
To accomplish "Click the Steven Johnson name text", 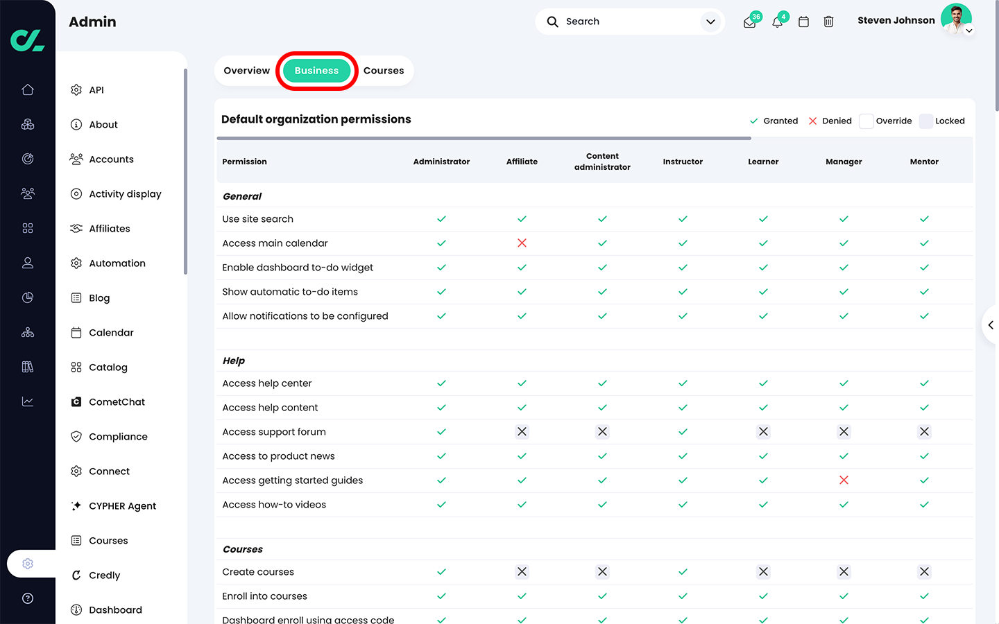I will click(x=896, y=21).
